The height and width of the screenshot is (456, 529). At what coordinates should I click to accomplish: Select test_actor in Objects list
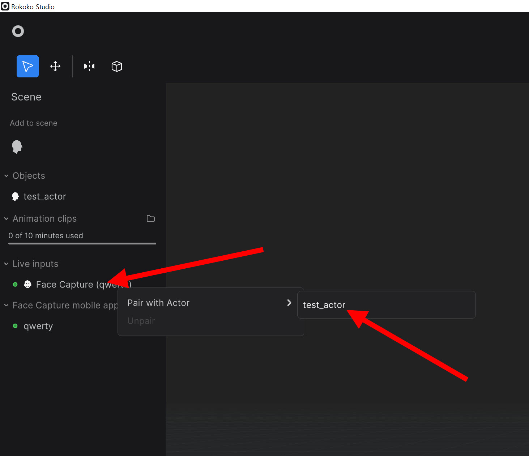44,196
